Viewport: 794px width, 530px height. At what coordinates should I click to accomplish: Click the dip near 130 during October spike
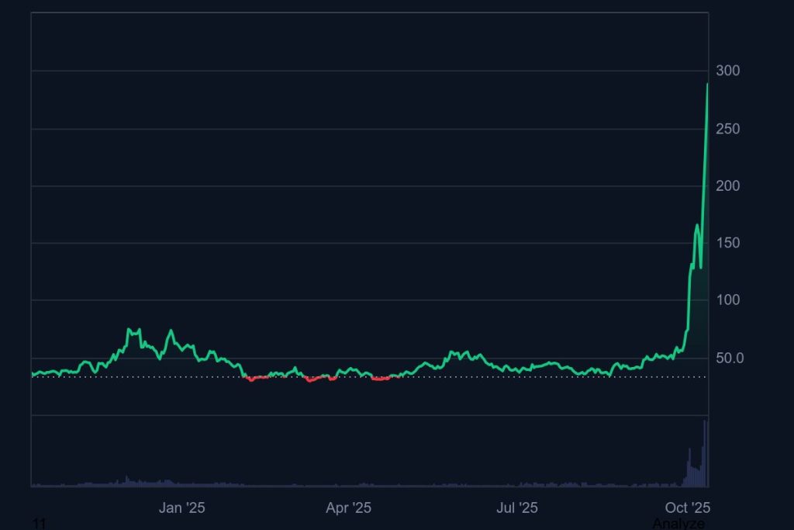pyautogui.click(x=701, y=268)
